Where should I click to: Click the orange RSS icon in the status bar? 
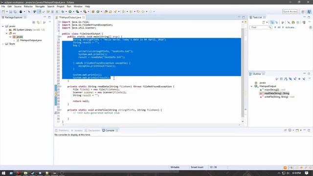pyautogui.click(x=285, y=168)
